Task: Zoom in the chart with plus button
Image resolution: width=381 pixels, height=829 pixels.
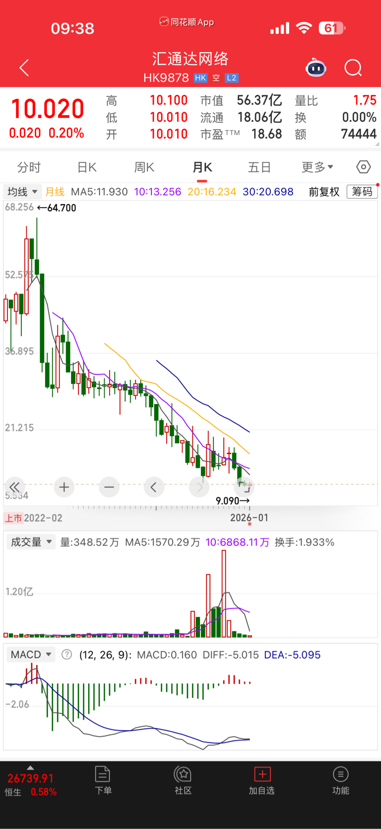Action: coord(64,487)
